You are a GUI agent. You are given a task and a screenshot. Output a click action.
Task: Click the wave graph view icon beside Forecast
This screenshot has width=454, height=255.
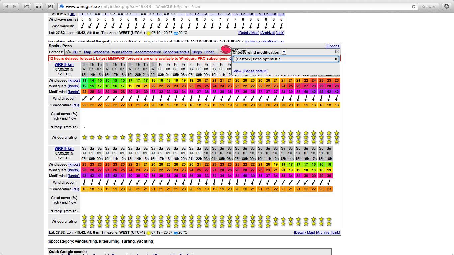pyautogui.click(x=68, y=52)
